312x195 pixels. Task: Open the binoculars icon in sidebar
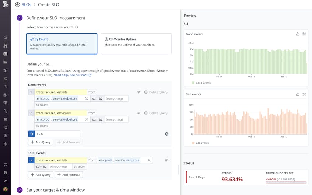click(6, 46)
